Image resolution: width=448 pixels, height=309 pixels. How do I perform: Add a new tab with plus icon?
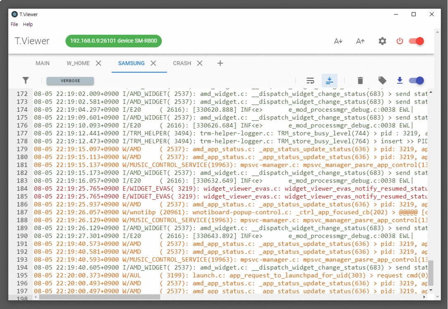pyautogui.click(x=220, y=63)
